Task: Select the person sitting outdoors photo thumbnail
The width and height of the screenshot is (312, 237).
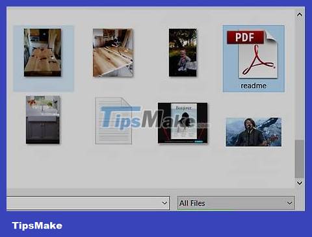Action: pos(183,53)
